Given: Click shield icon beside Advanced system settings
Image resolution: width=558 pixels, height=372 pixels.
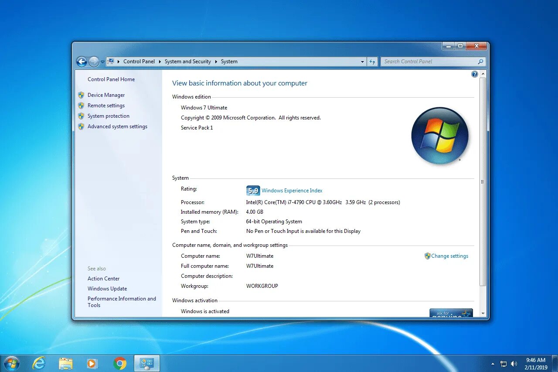Looking at the screenshot, I should [x=81, y=126].
